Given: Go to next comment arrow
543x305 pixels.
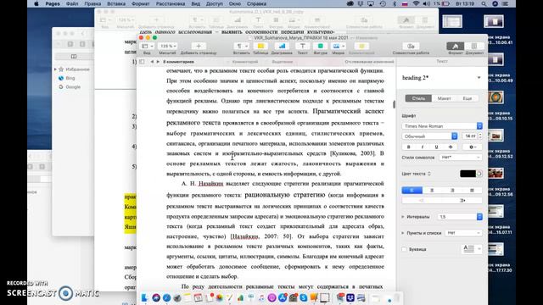Looking at the screenshot, I should (158, 62).
